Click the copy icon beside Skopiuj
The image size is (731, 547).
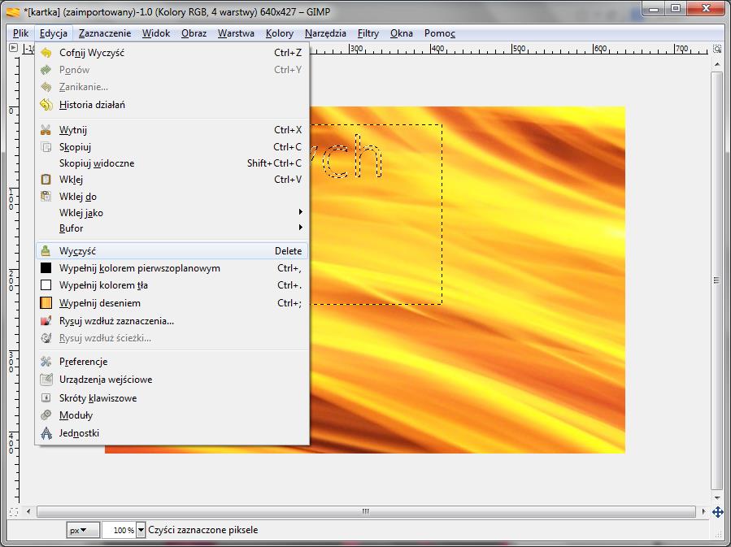[x=46, y=147]
